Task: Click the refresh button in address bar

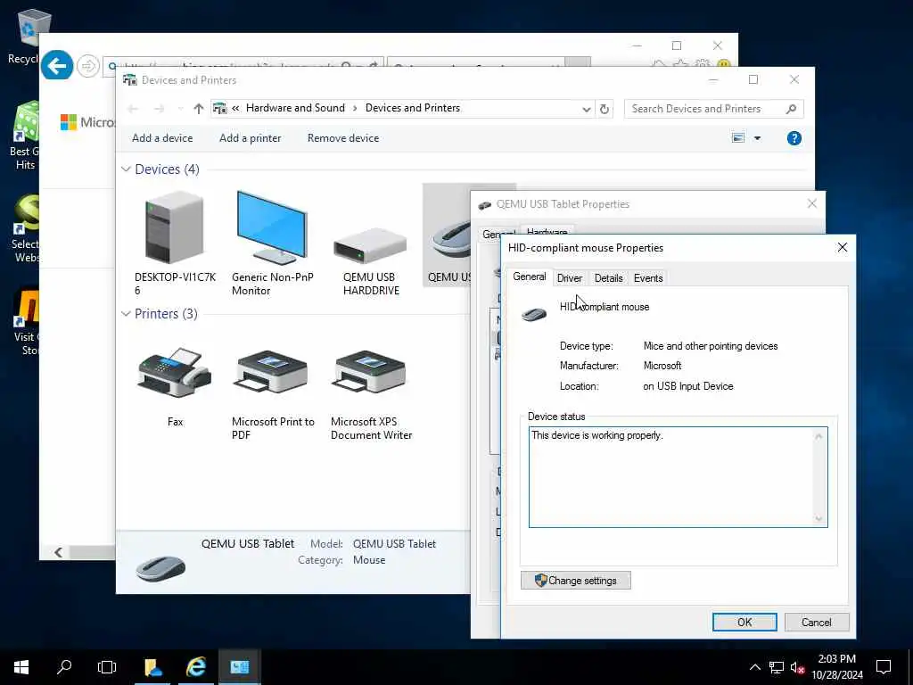Action: click(605, 109)
